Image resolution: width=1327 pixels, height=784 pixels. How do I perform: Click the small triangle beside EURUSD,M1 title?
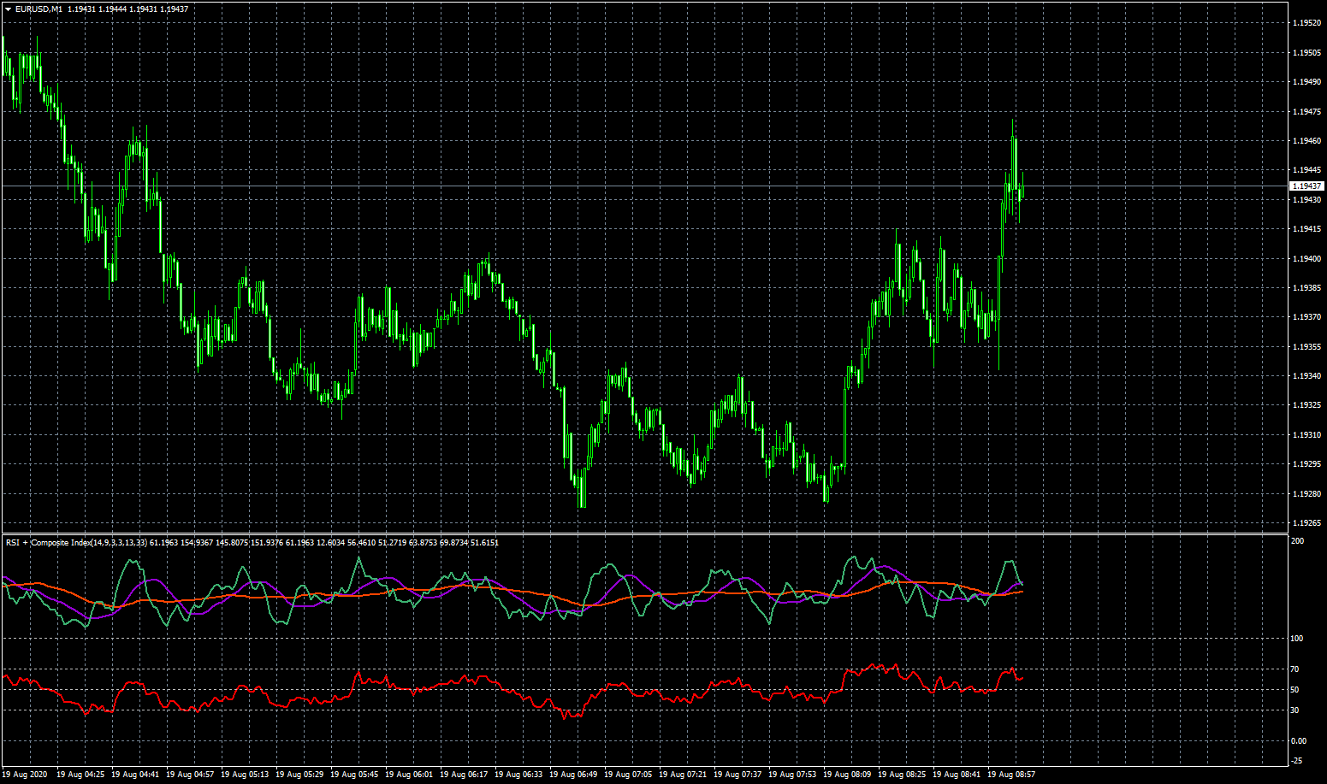pos(8,9)
